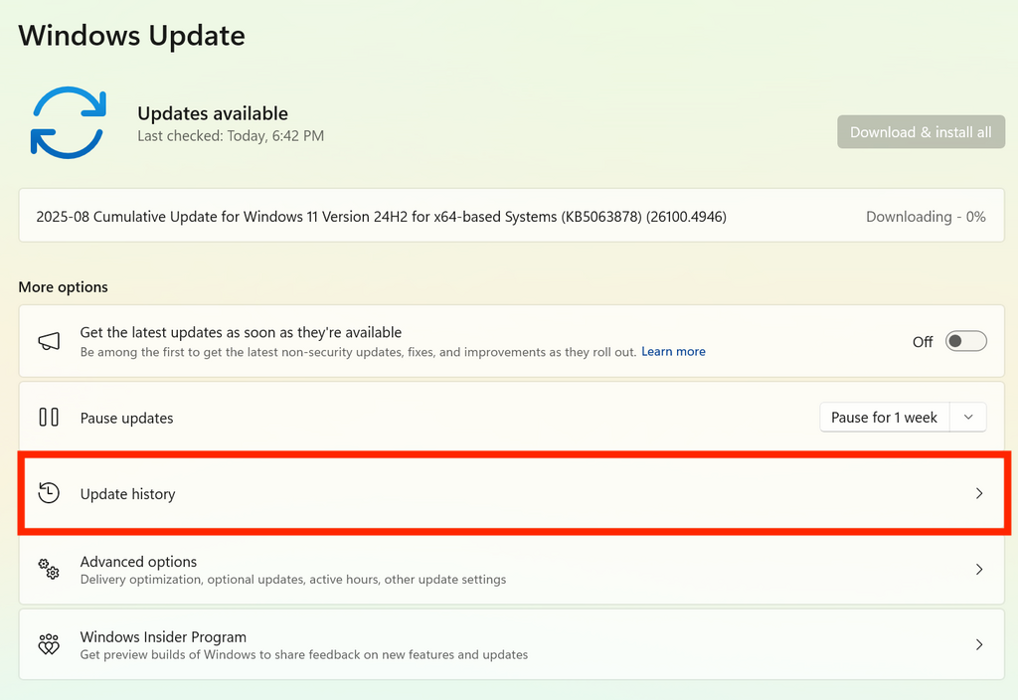Viewport: 1018px width, 700px height.
Task: Click the Pause updates pause icon
Action: point(49,417)
